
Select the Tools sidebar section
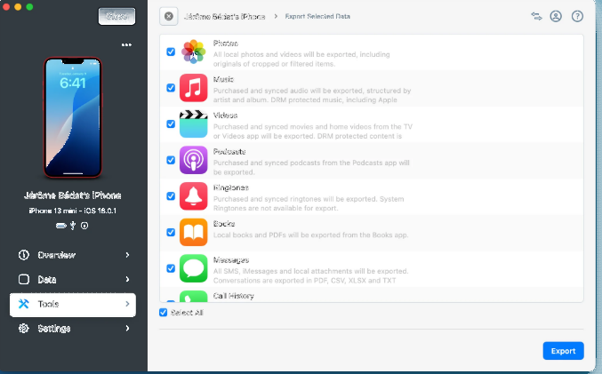coord(73,305)
